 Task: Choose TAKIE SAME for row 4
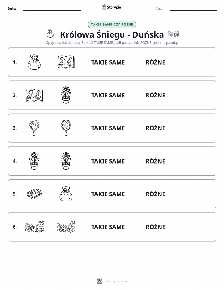click(x=108, y=161)
